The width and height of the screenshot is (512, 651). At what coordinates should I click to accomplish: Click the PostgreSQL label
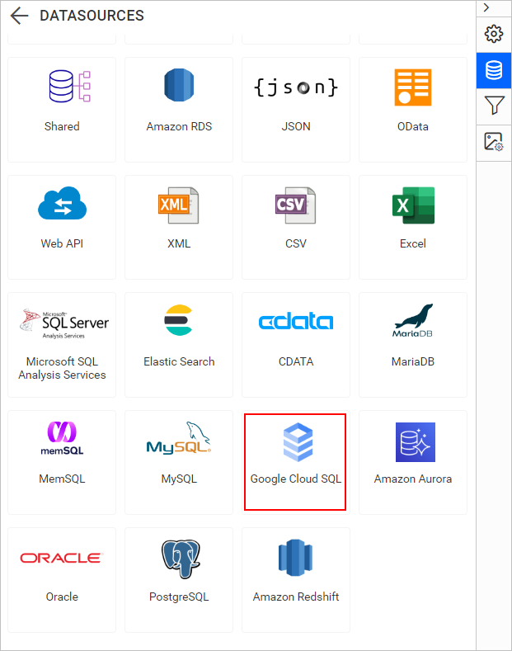(x=179, y=597)
